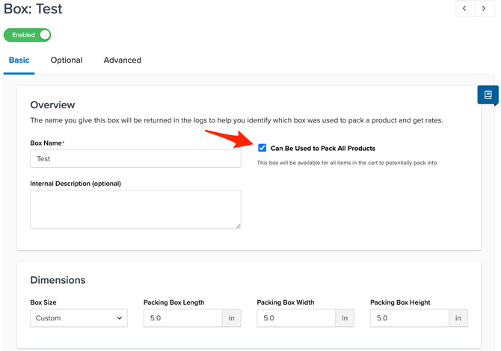Click the Box Size label
Image resolution: width=501 pixels, height=351 pixels.
(x=43, y=302)
